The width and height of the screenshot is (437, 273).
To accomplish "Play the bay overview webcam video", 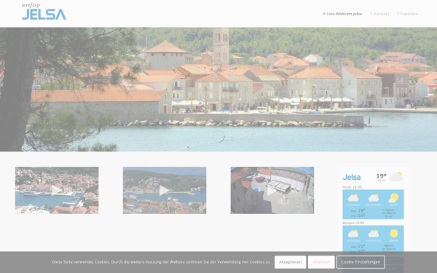I will pyautogui.click(x=165, y=190).
